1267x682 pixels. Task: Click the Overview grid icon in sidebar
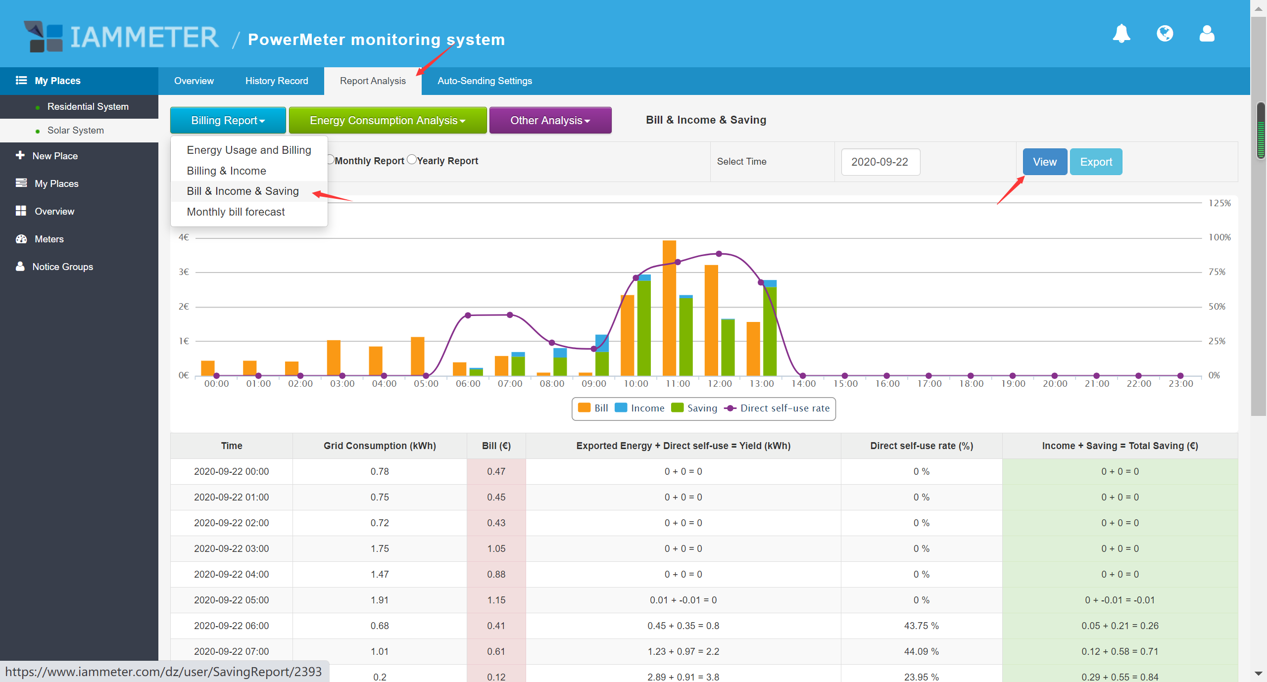coord(22,211)
